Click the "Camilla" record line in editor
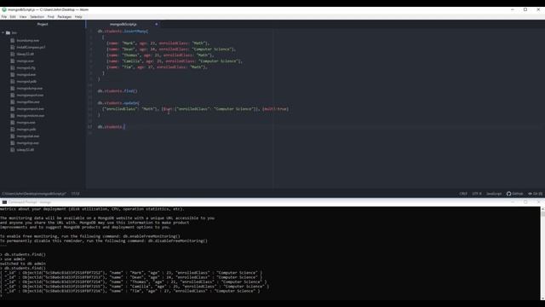 coord(175,61)
